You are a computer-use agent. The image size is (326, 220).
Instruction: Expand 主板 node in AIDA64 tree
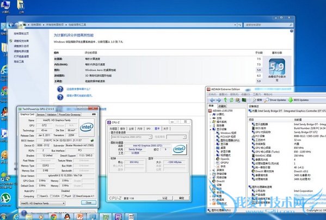[x=210, y=118]
